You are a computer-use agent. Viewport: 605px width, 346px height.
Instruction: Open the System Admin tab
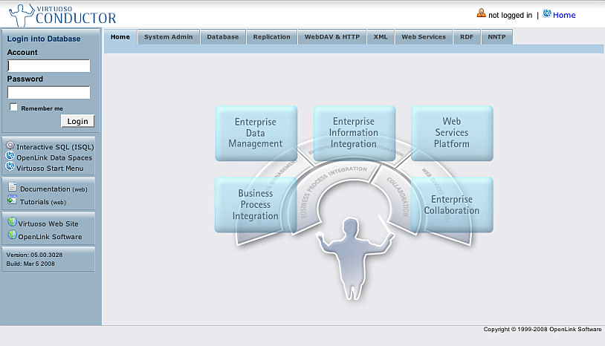point(169,37)
